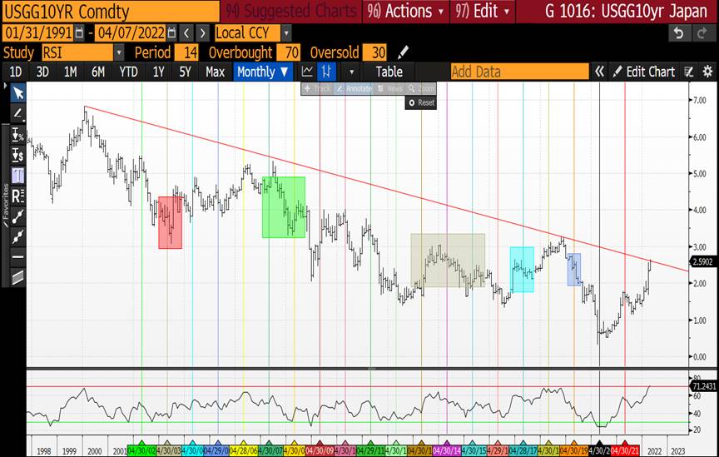Open Suggested Charts

pos(290,11)
